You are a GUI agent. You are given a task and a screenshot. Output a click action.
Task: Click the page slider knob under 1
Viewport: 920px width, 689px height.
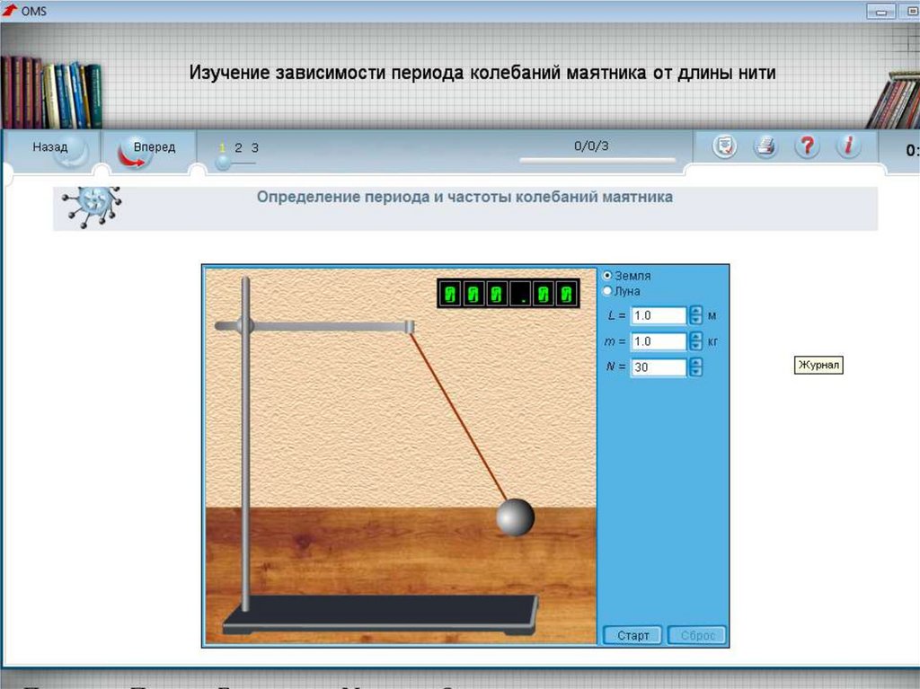pyautogui.click(x=223, y=163)
